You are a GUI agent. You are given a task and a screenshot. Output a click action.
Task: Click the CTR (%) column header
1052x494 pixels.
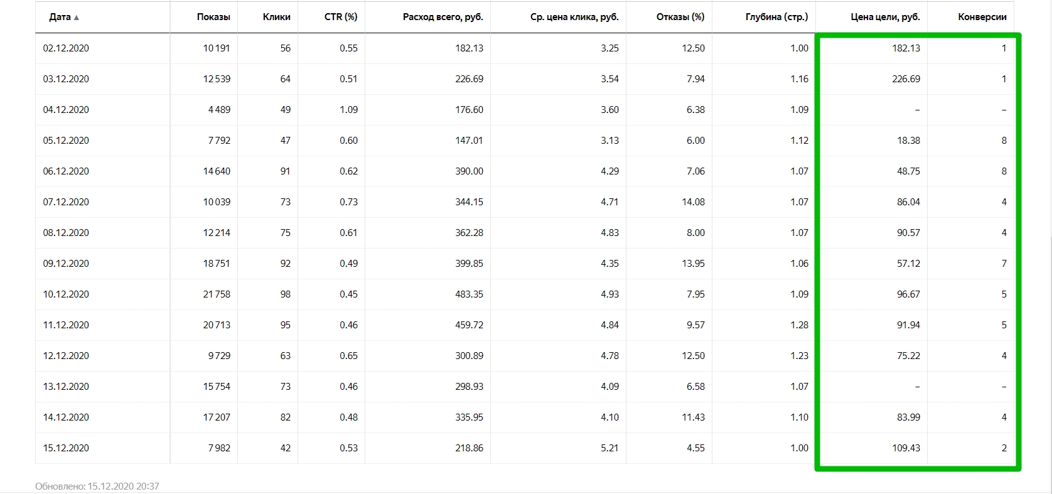[x=341, y=17]
